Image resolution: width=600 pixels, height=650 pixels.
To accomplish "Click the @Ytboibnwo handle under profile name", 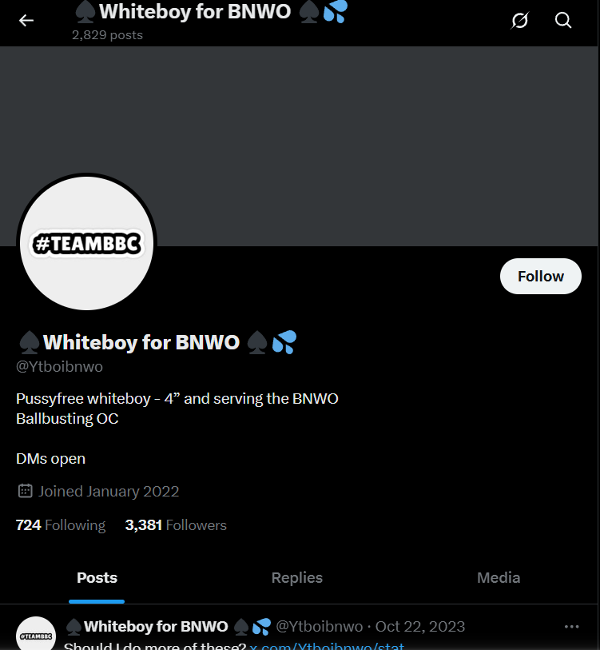I will (x=59, y=366).
